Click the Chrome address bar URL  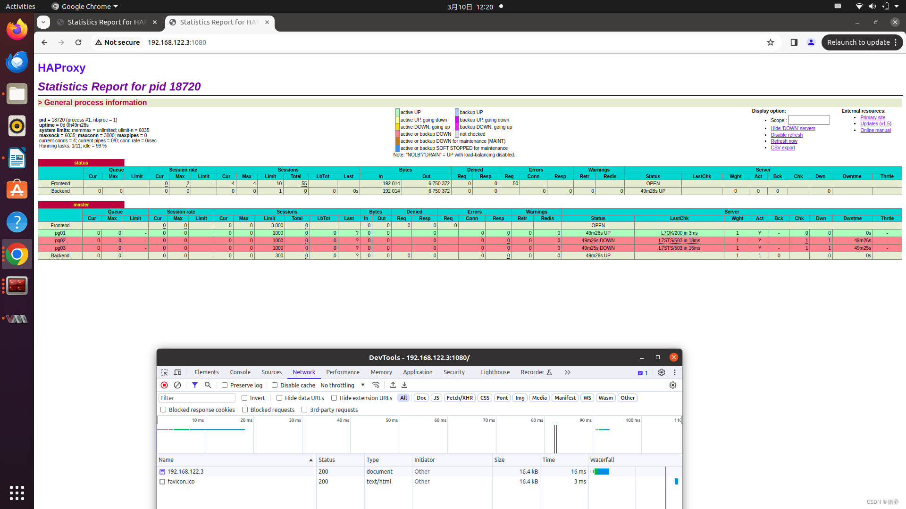pos(177,42)
